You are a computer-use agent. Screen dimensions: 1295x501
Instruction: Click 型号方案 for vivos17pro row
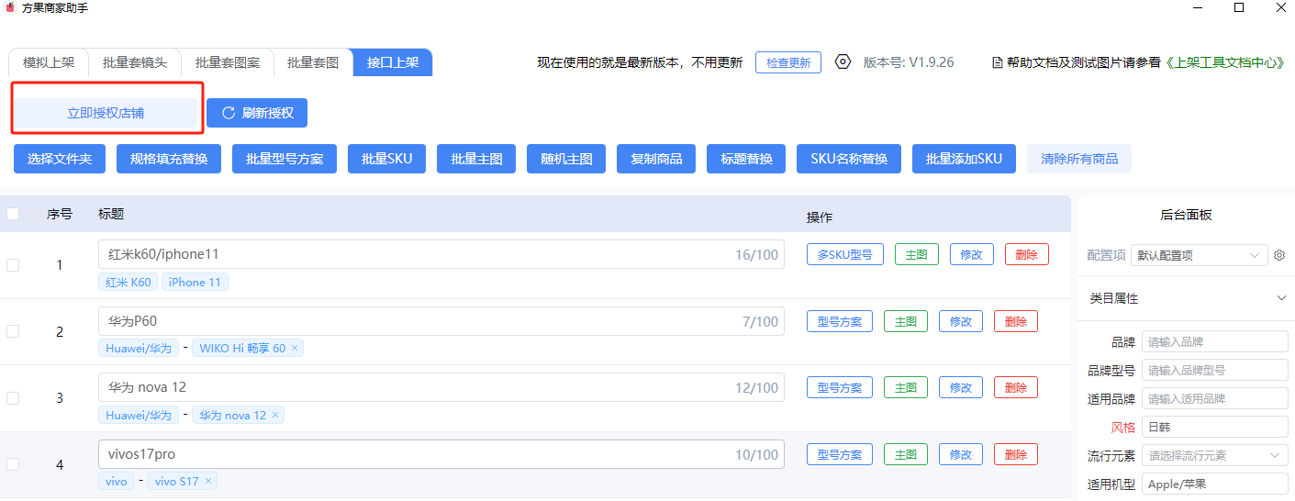(x=840, y=454)
